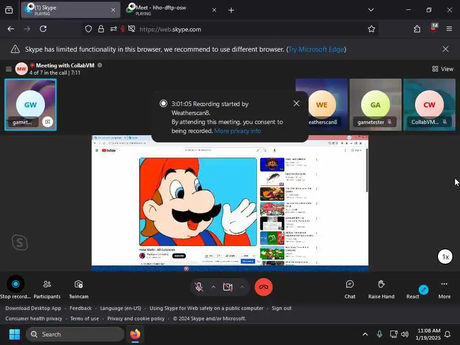Open the clock showing 11:08 AM

(428, 334)
